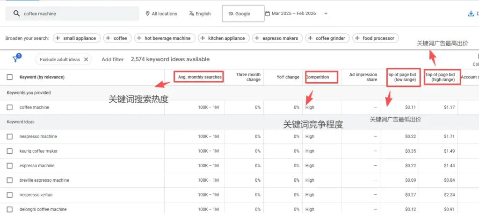Remove the Exclude adult ideas filter chip
Viewport: 479px width, 213px height.
[86, 60]
